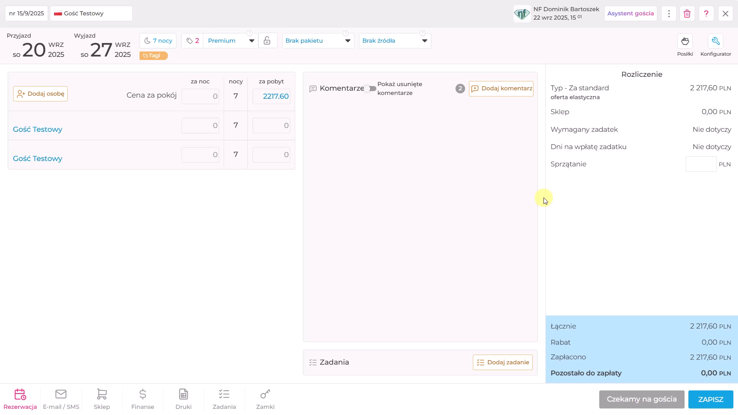Open the first Gość Testowy guest link
This screenshot has height=415, width=738.
37,129
